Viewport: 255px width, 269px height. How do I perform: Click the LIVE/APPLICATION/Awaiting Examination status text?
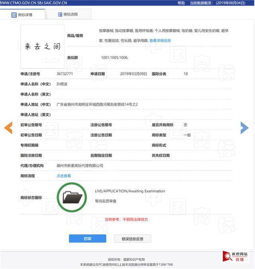(129, 191)
